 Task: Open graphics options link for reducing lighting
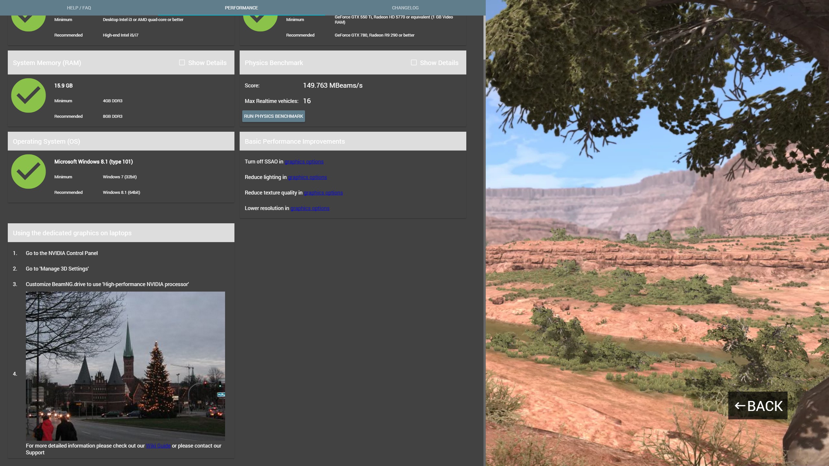307,177
